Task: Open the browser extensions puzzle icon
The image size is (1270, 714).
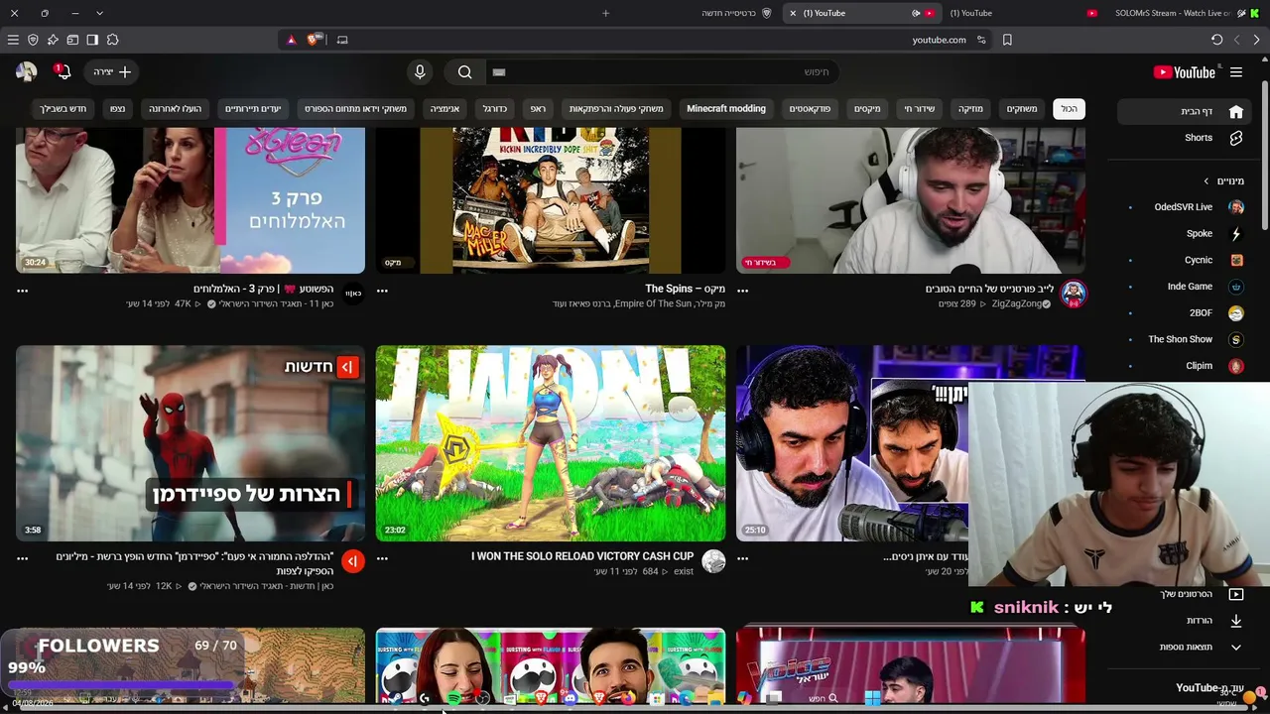Action: pyautogui.click(x=112, y=40)
